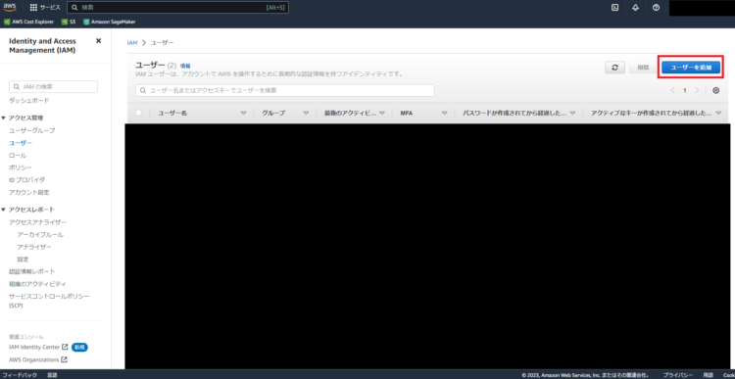This screenshot has height=379, width=735.
Task: Sort by the ユーザー名 column arrow
Action: (x=243, y=114)
